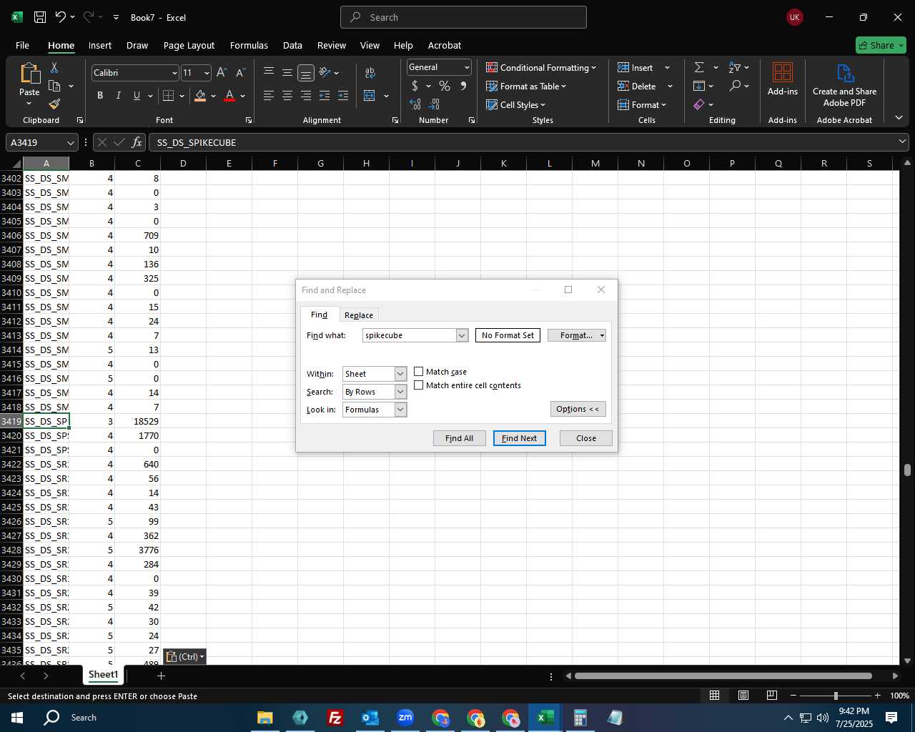Click the Fill Color yellow swatch
915x732 pixels.
point(201,96)
